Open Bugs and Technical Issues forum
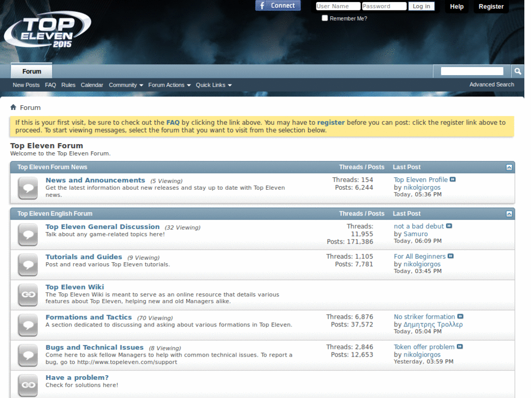Viewport: 531px width, 398px height. 94,347
